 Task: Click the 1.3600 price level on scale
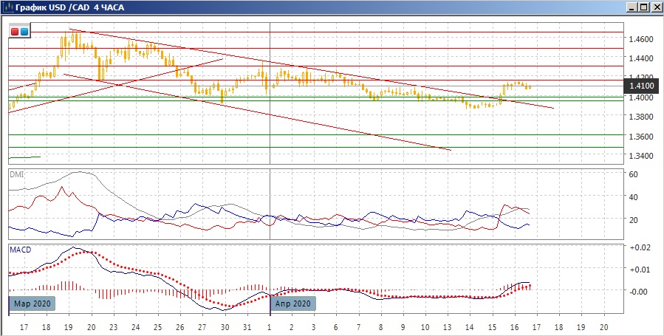[x=640, y=137]
